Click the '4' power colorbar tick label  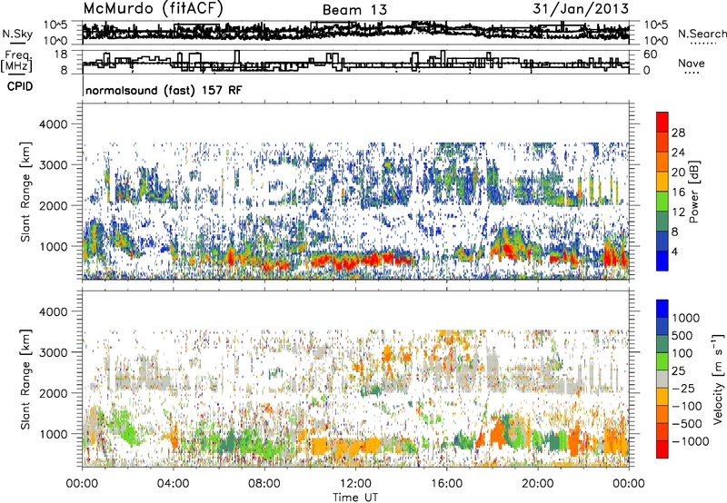[x=674, y=251]
